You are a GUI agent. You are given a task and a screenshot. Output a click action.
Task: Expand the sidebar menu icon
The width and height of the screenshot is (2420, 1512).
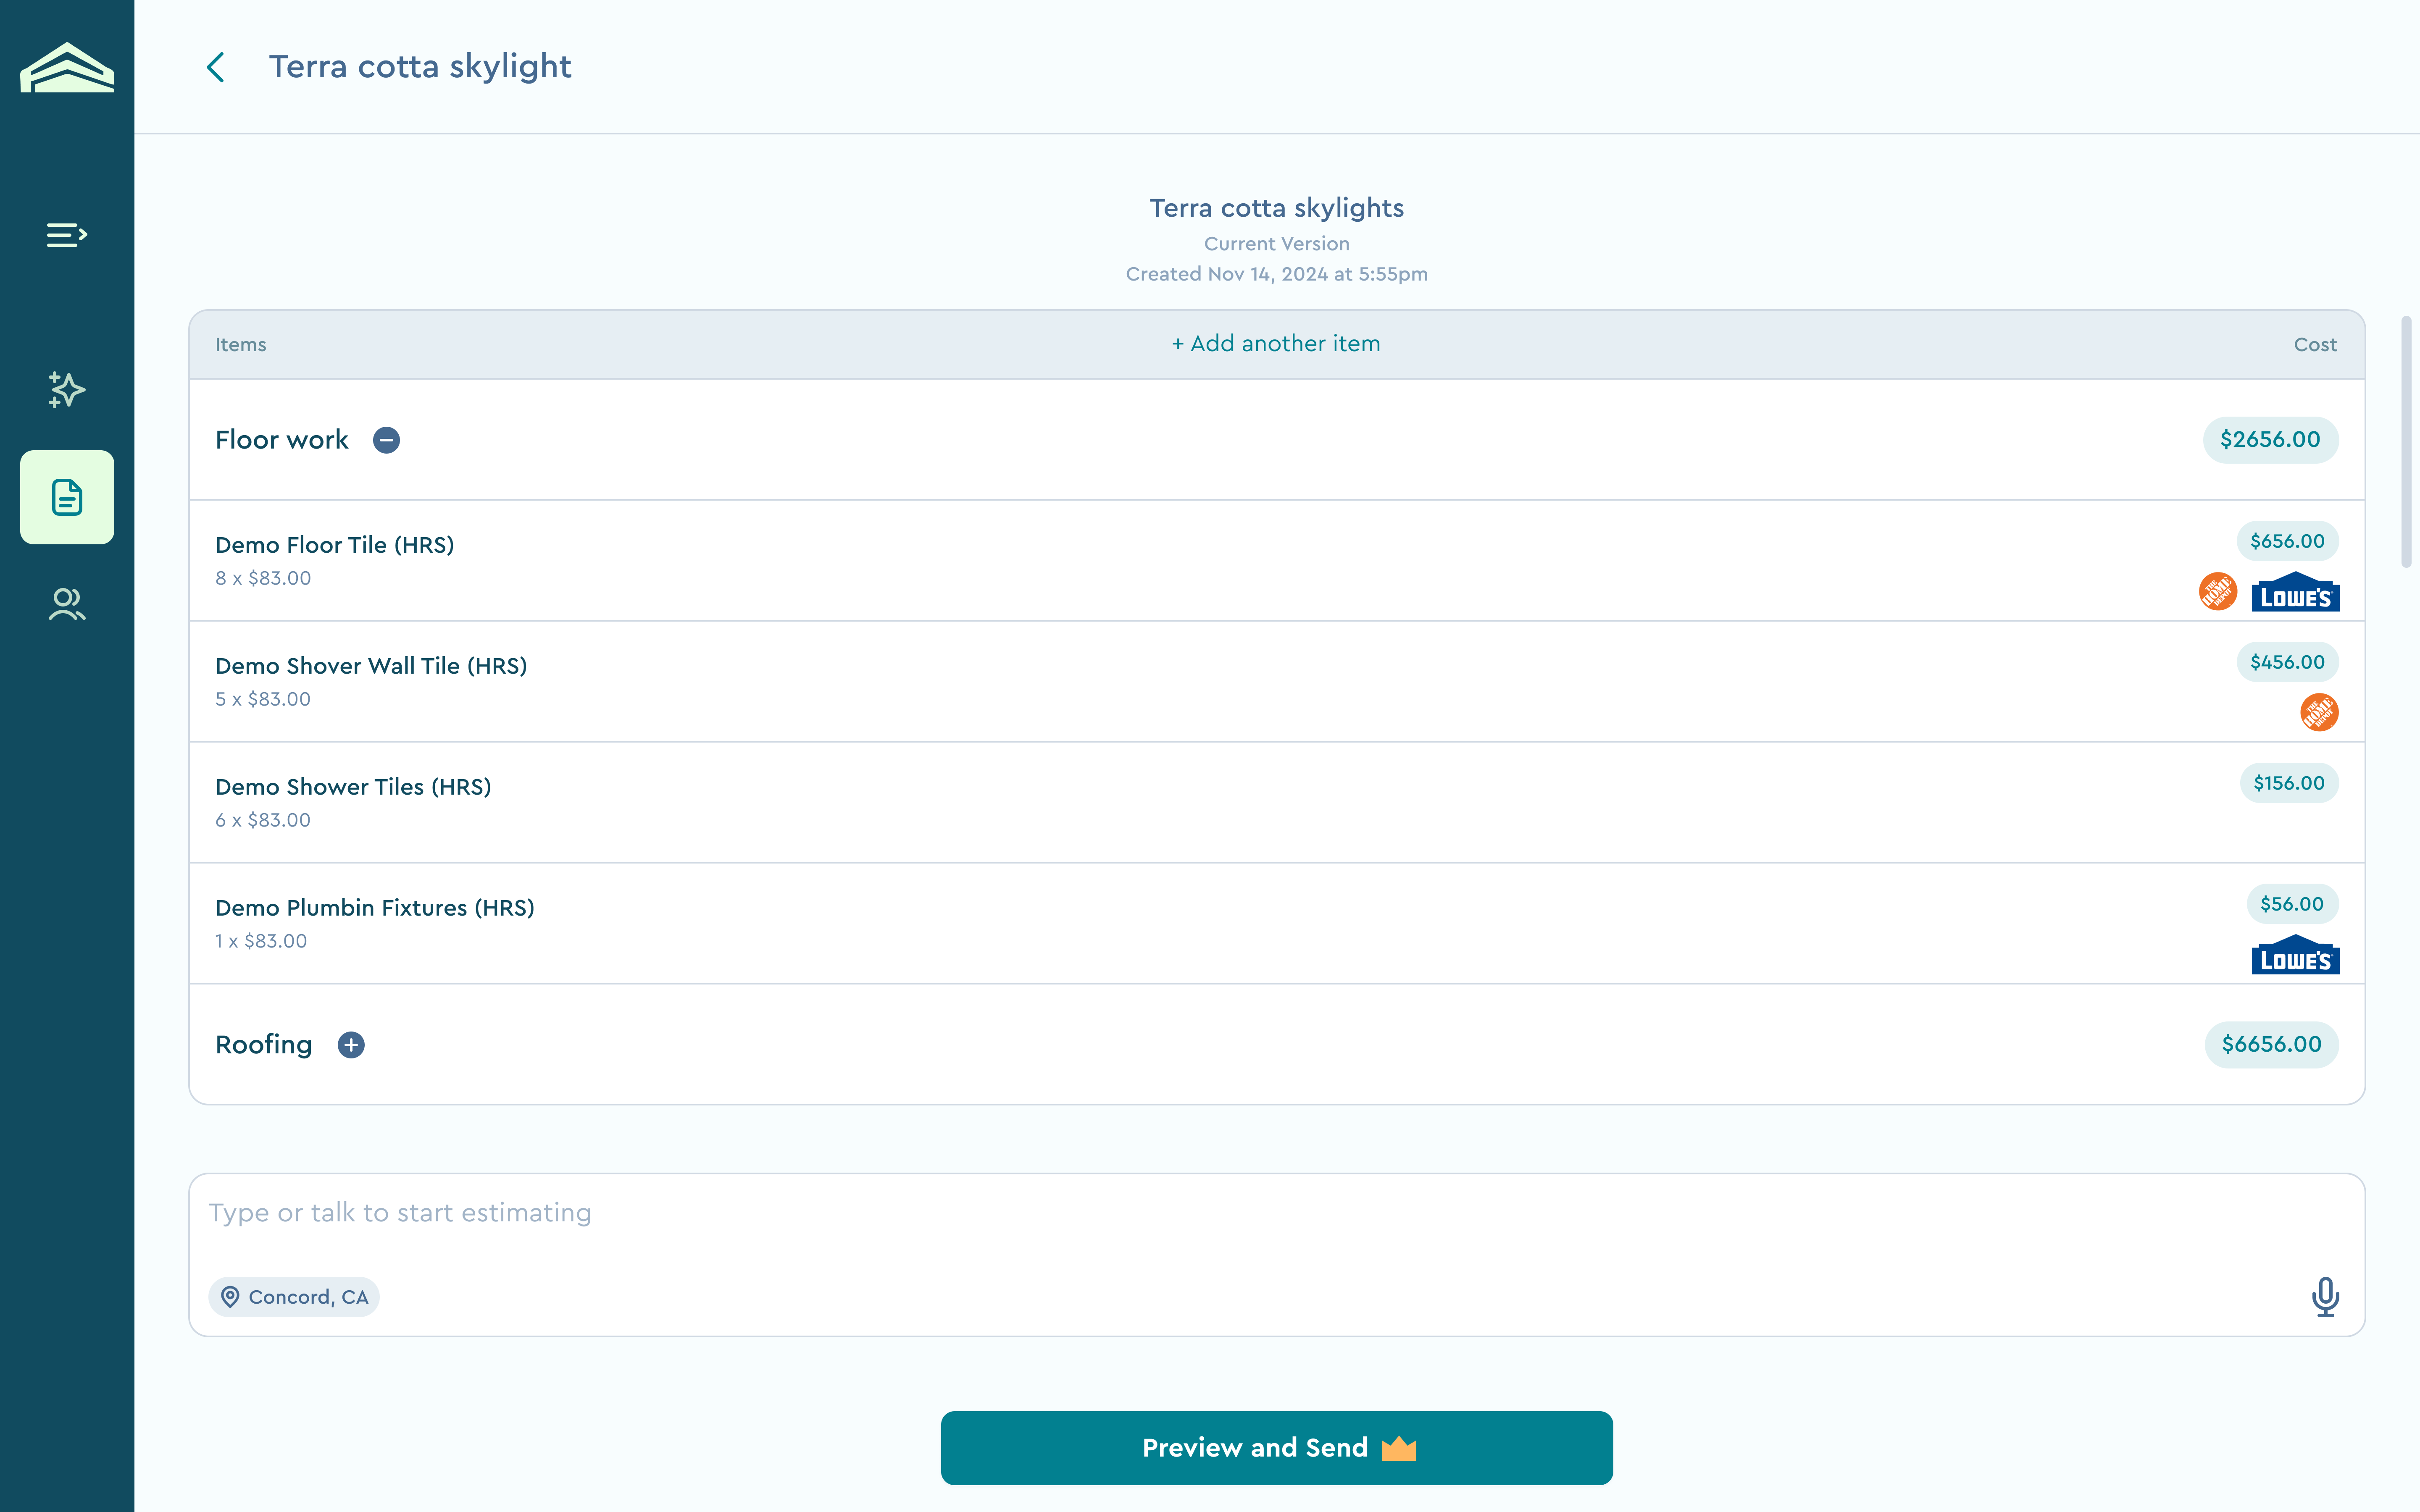click(x=67, y=235)
